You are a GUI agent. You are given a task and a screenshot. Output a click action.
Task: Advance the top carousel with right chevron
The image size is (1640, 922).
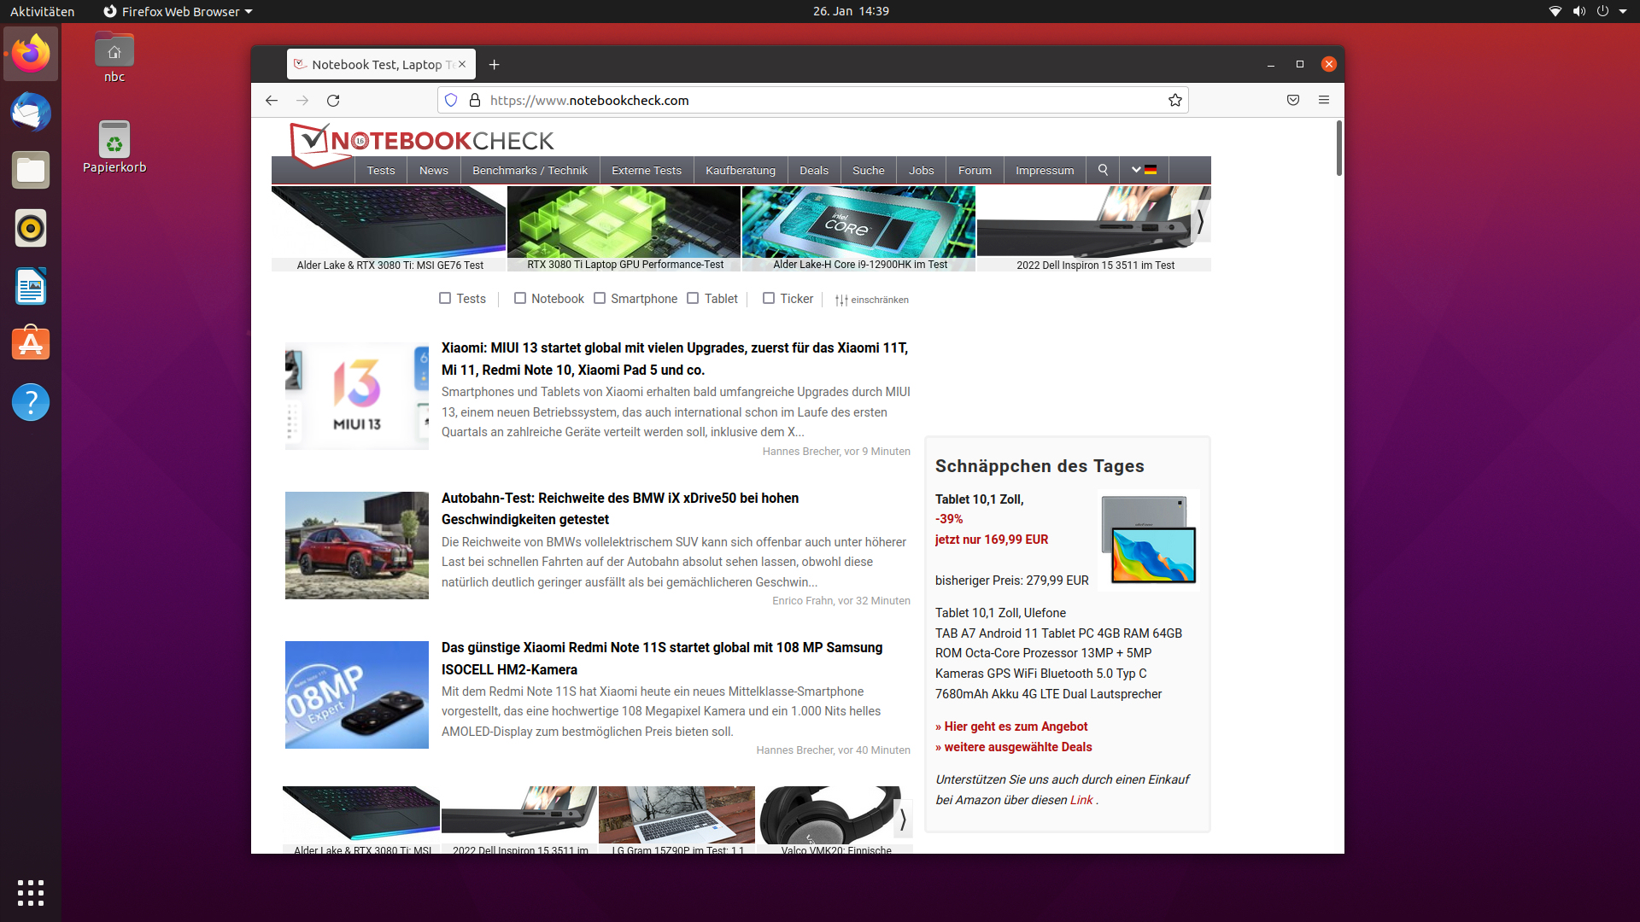tap(1199, 222)
